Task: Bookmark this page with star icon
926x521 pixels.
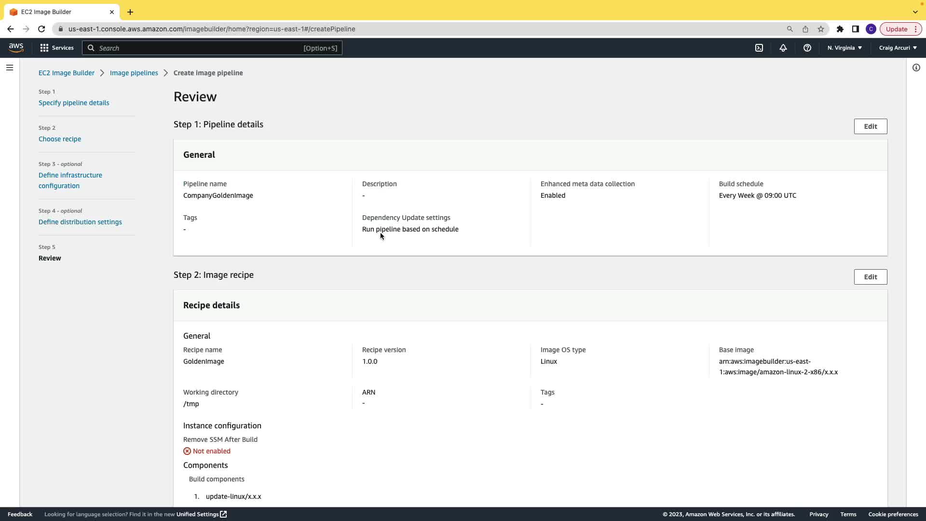Action: click(x=821, y=29)
